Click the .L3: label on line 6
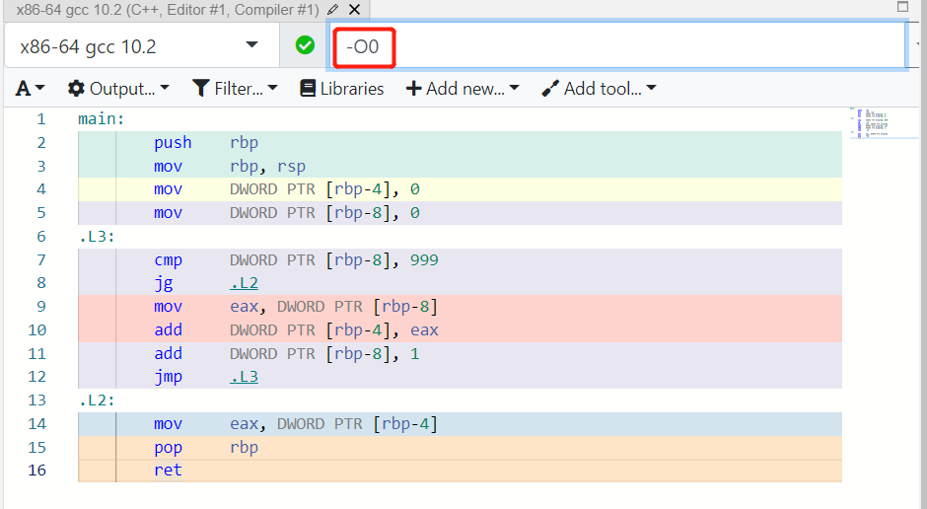This screenshot has width=927, height=509. pos(97,237)
